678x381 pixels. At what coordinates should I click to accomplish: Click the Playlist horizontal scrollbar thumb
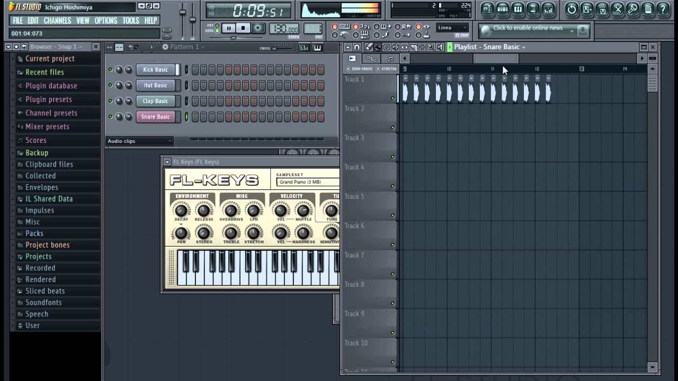tap(496, 58)
